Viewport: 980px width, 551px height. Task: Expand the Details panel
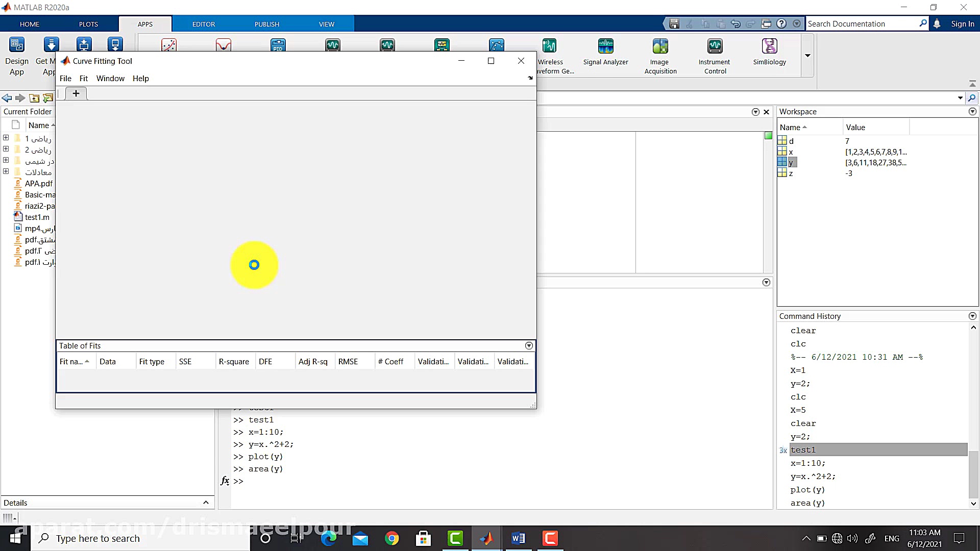click(x=206, y=503)
